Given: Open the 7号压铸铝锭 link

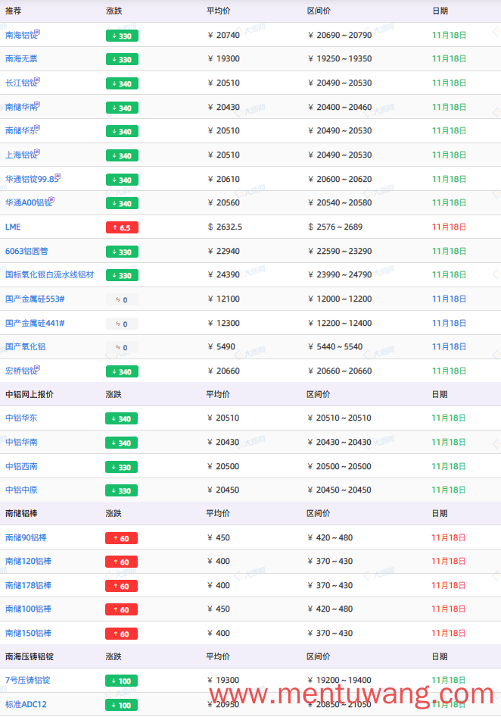Looking at the screenshot, I should pos(28,681).
